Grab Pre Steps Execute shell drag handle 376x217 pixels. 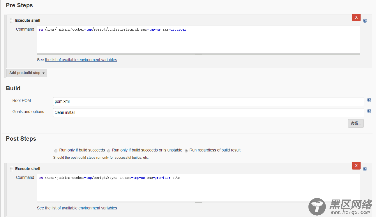pyautogui.click(x=12, y=20)
